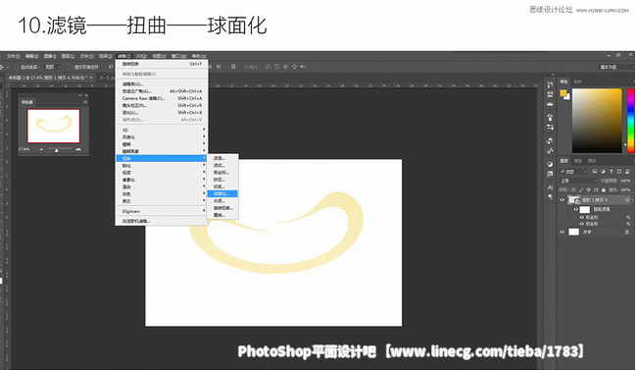Image resolution: width=638 pixels, height=370 pixels.
Task: Open the History panel icon in dock
Action: 550,84
